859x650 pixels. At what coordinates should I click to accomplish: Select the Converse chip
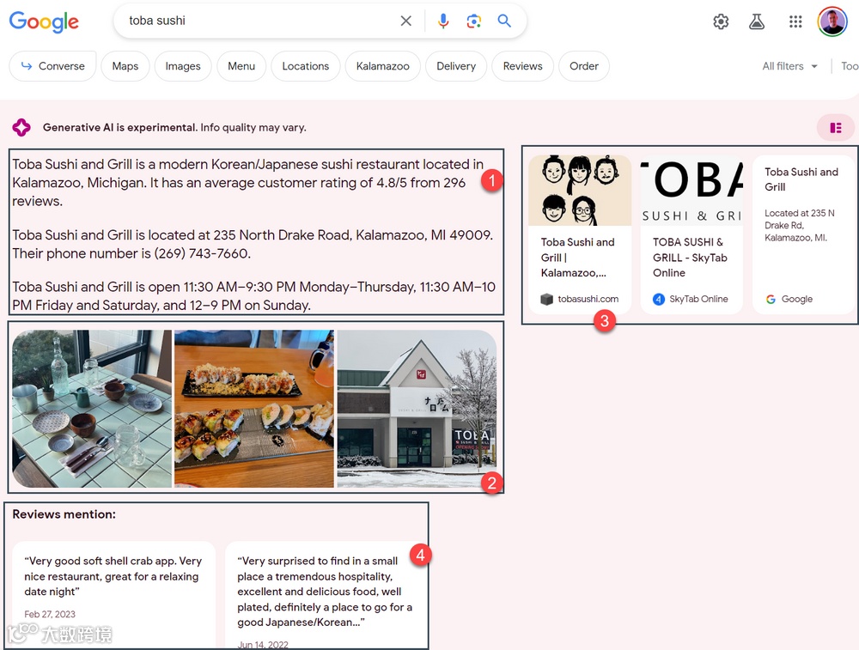(52, 66)
